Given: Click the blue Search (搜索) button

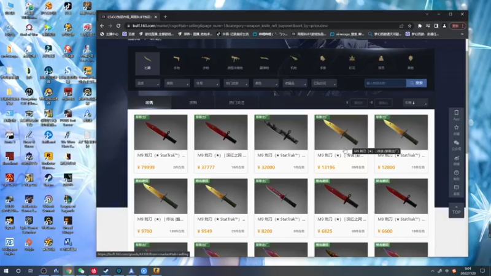Looking at the screenshot, I should [x=417, y=83].
